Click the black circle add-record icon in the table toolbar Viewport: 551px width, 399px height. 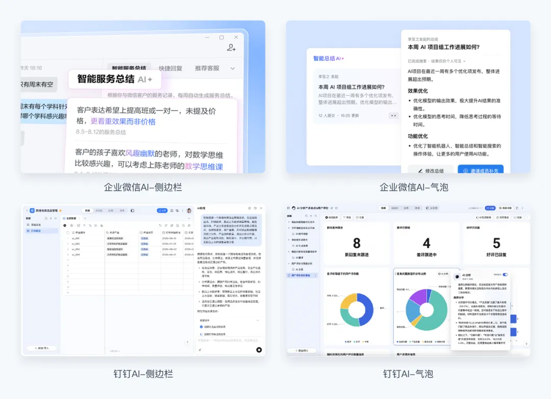click(x=65, y=225)
